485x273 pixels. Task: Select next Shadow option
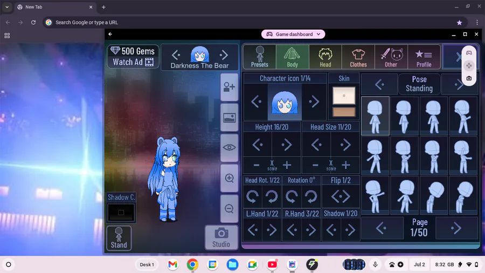pos(350,230)
